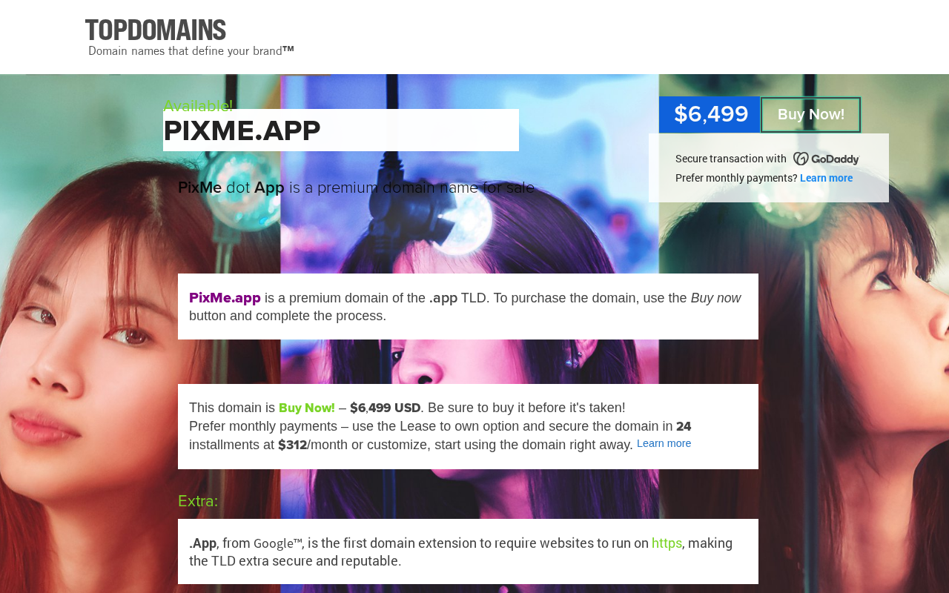Click the Extra: section heading
The image size is (949, 593).
point(198,501)
